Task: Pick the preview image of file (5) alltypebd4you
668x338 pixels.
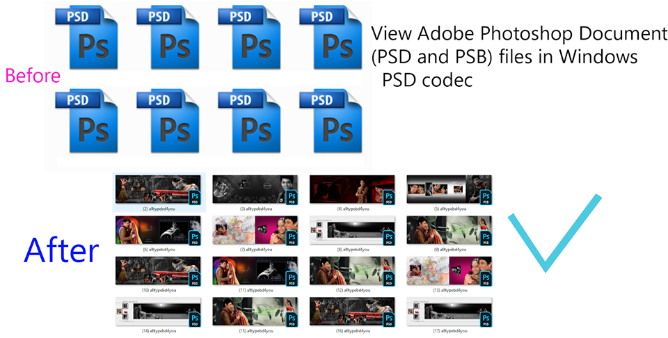Action: [x=449, y=189]
